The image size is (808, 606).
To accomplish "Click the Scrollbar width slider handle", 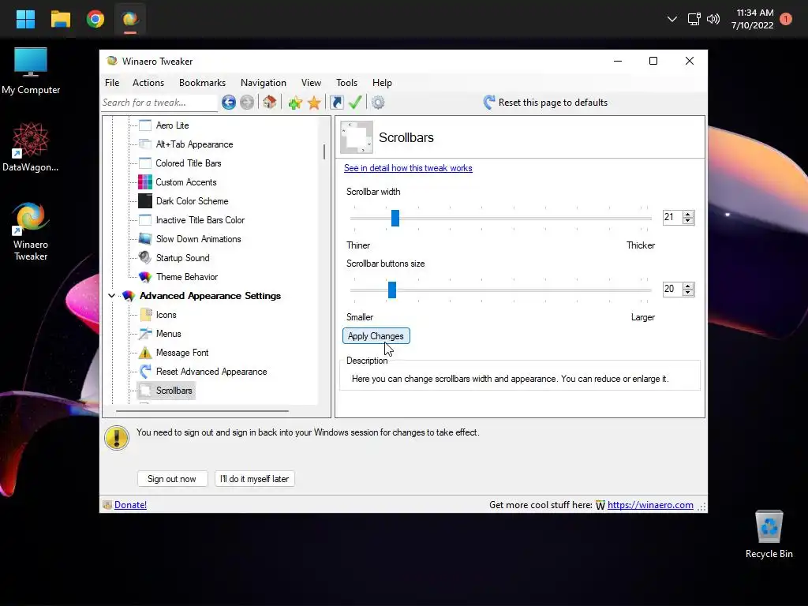I will [395, 218].
